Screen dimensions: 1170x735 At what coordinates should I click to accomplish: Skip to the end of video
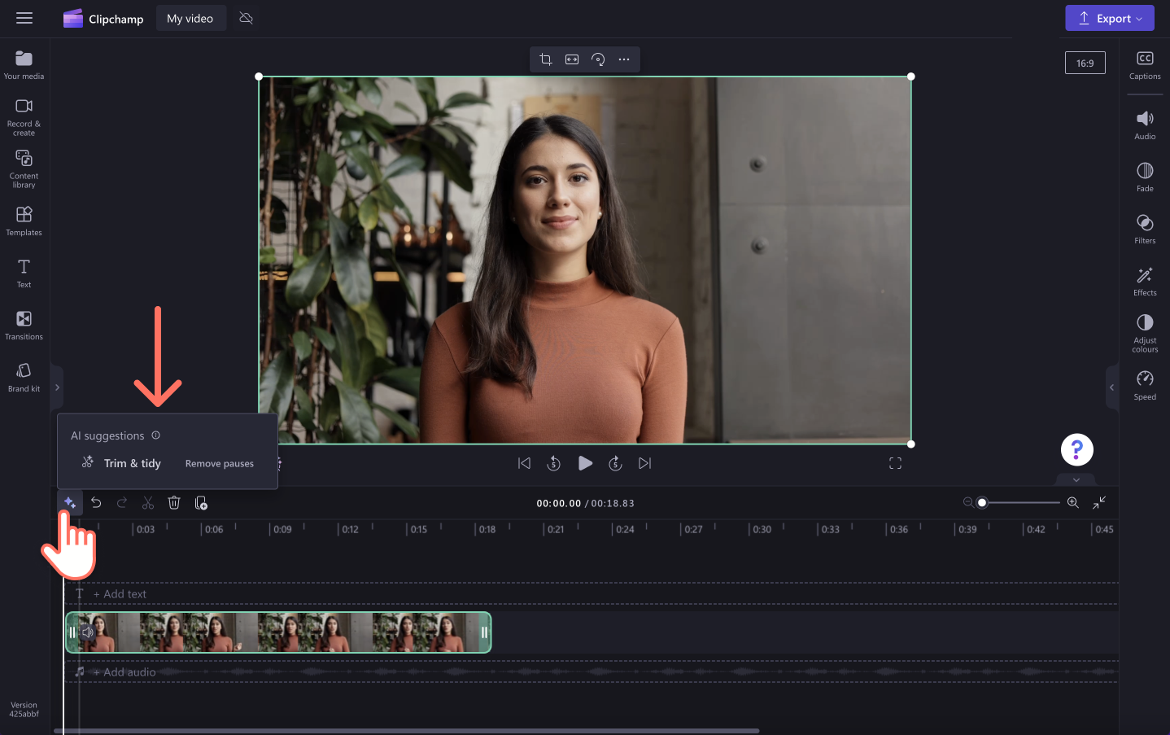tap(644, 463)
